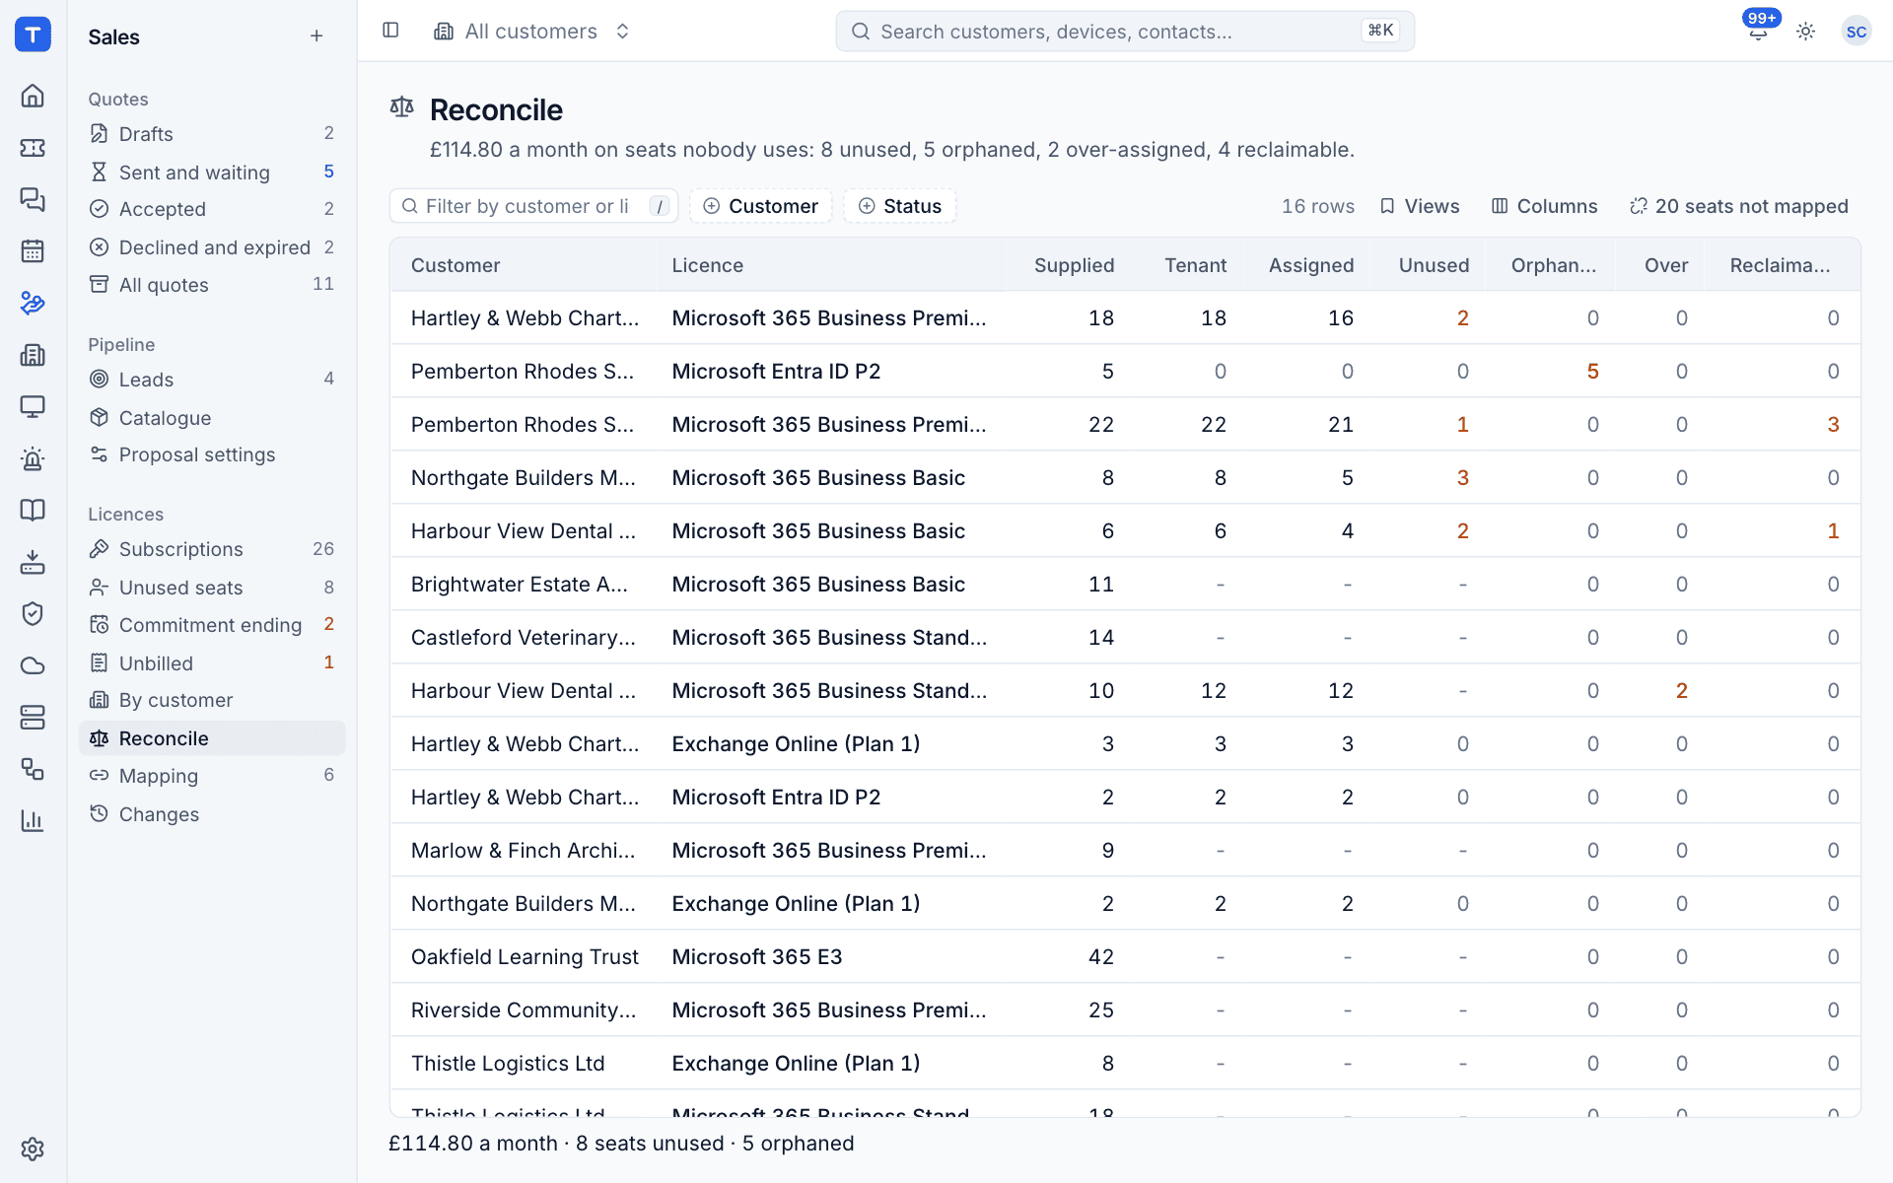This screenshot has width=1893, height=1183.
Task: Open the settings gear icon
Action: click(x=33, y=1148)
